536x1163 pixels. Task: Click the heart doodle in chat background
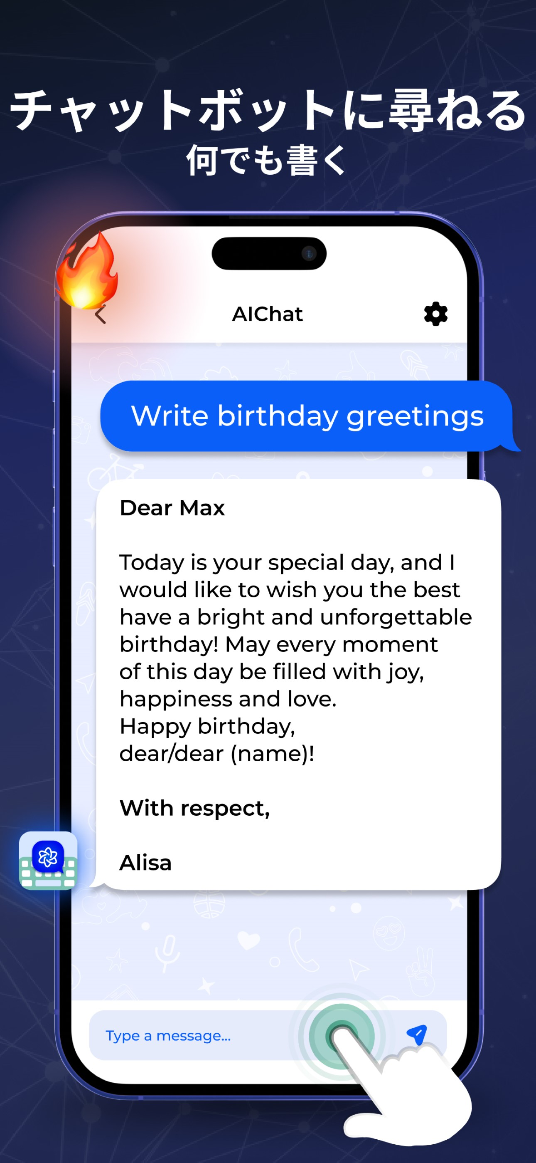pos(248,941)
